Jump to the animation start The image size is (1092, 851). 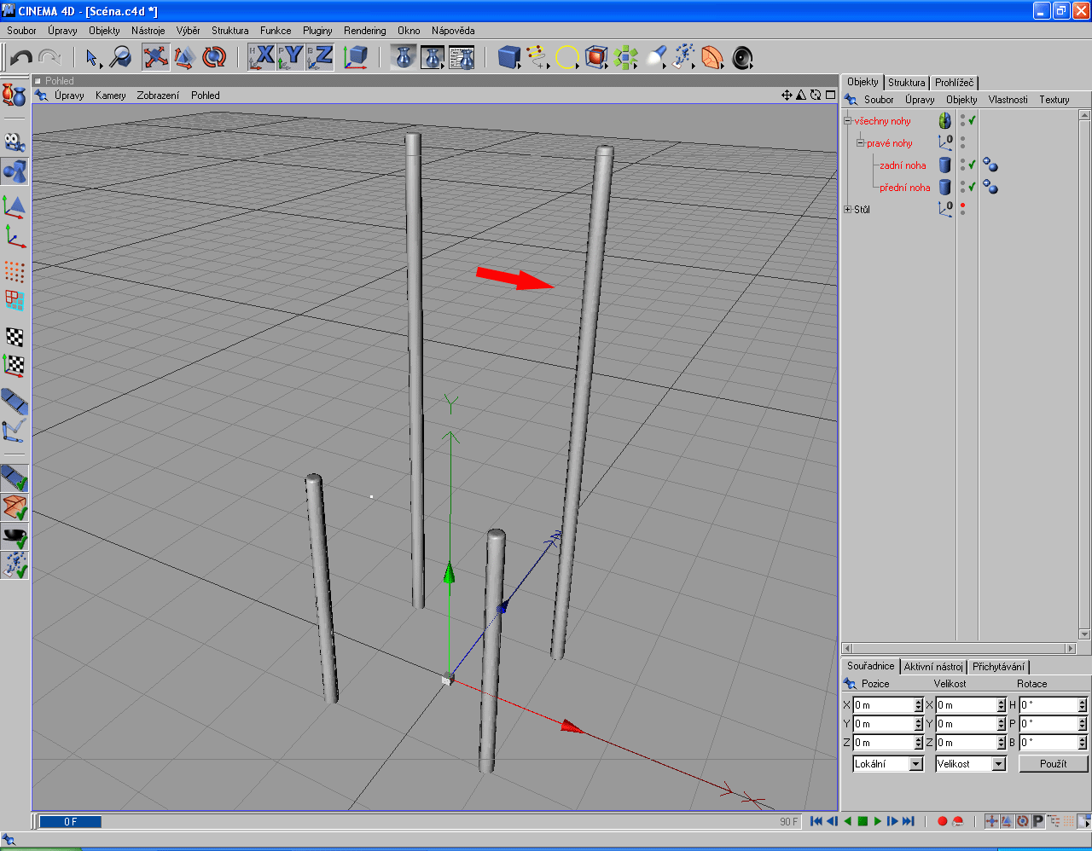pos(816,821)
